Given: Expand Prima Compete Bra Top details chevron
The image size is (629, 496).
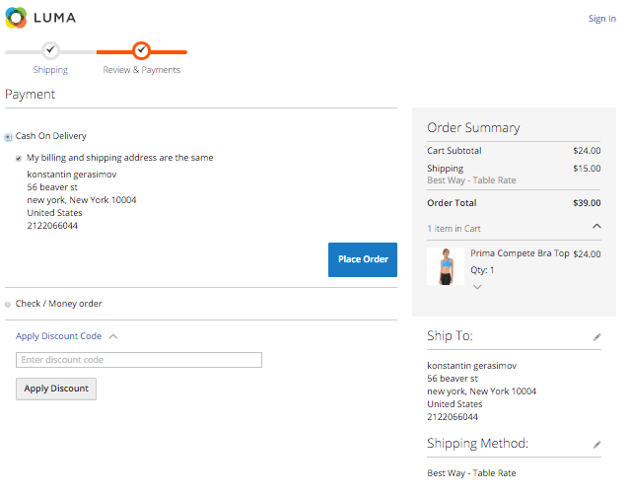Looking at the screenshot, I should (x=477, y=287).
